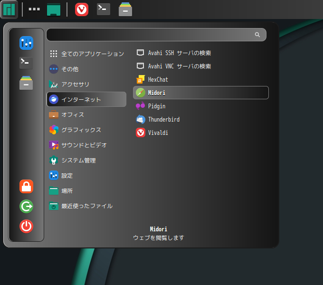Image resolution: width=323 pixels, height=285 pixels.
Task: Open the Manjaro application menu button
Action: pos(9,9)
